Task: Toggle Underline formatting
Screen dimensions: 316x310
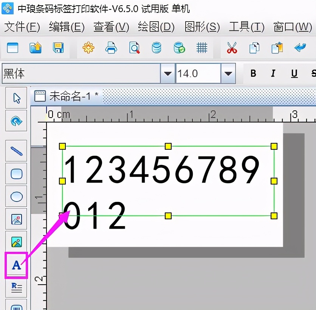Action: tap(294, 73)
